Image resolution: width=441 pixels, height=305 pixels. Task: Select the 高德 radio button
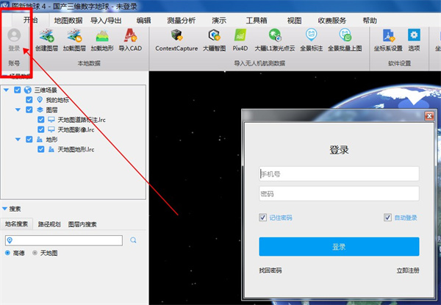click(7, 253)
